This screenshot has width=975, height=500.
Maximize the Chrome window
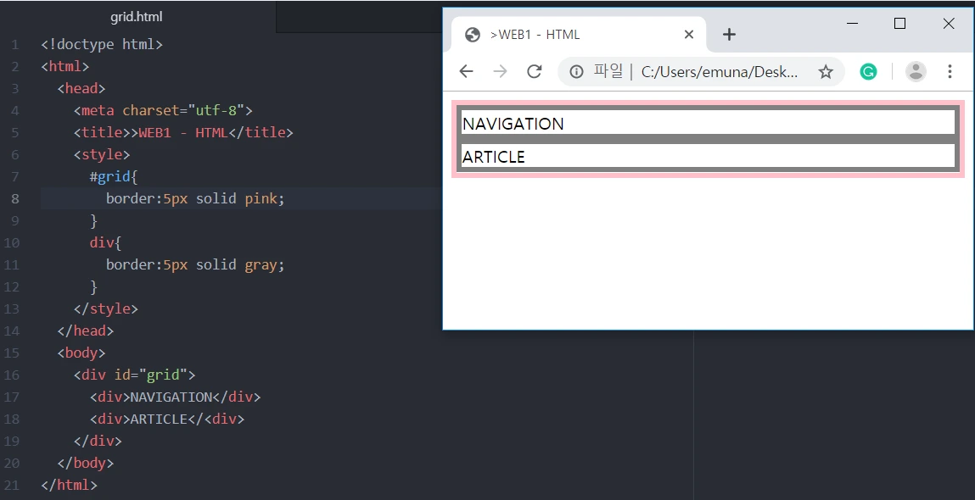point(899,24)
